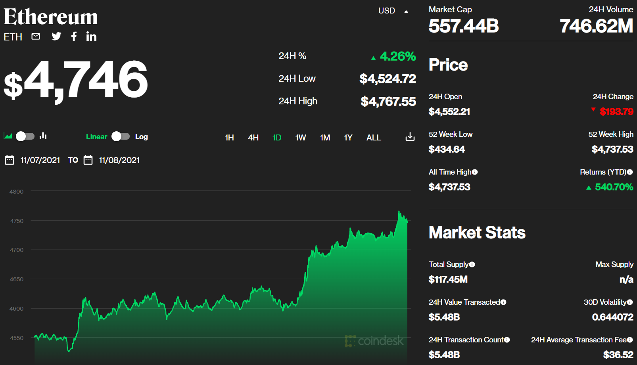Open the end date calendar icon
Image resolution: width=637 pixels, height=365 pixels.
click(x=88, y=160)
